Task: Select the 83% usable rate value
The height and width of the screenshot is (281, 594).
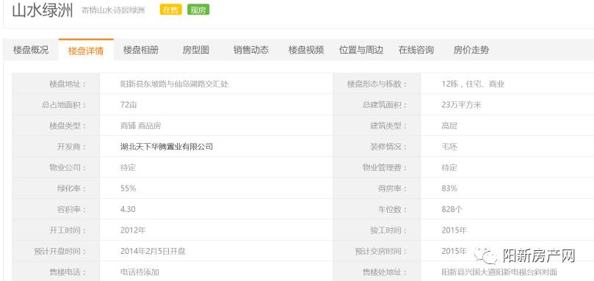Action: pyautogui.click(x=449, y=189)
